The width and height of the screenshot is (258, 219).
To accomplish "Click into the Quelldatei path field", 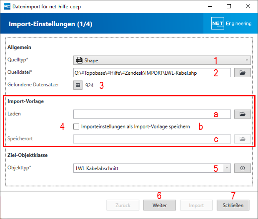I will coord(152,73).
